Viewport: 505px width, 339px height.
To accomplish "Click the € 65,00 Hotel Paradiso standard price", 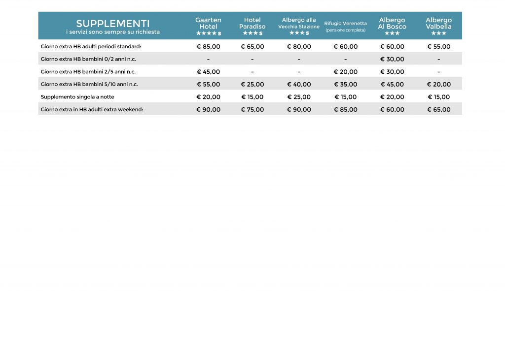I will pyautogui.click(x=252, y=47).
